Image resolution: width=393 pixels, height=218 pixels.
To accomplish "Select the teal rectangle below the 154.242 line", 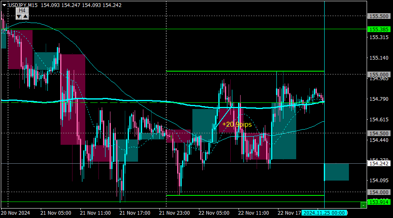I will [337, 172].
